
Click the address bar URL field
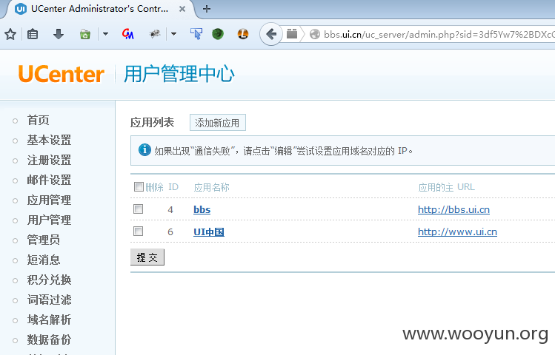click(437, 34)
